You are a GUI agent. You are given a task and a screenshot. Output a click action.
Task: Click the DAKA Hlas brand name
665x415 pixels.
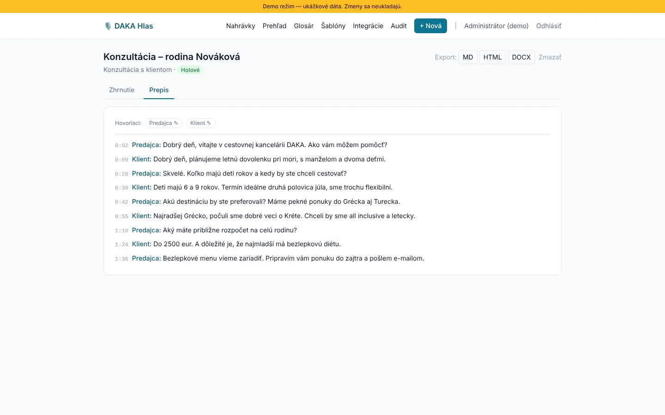pyautogui.click(x=134, y=26)
